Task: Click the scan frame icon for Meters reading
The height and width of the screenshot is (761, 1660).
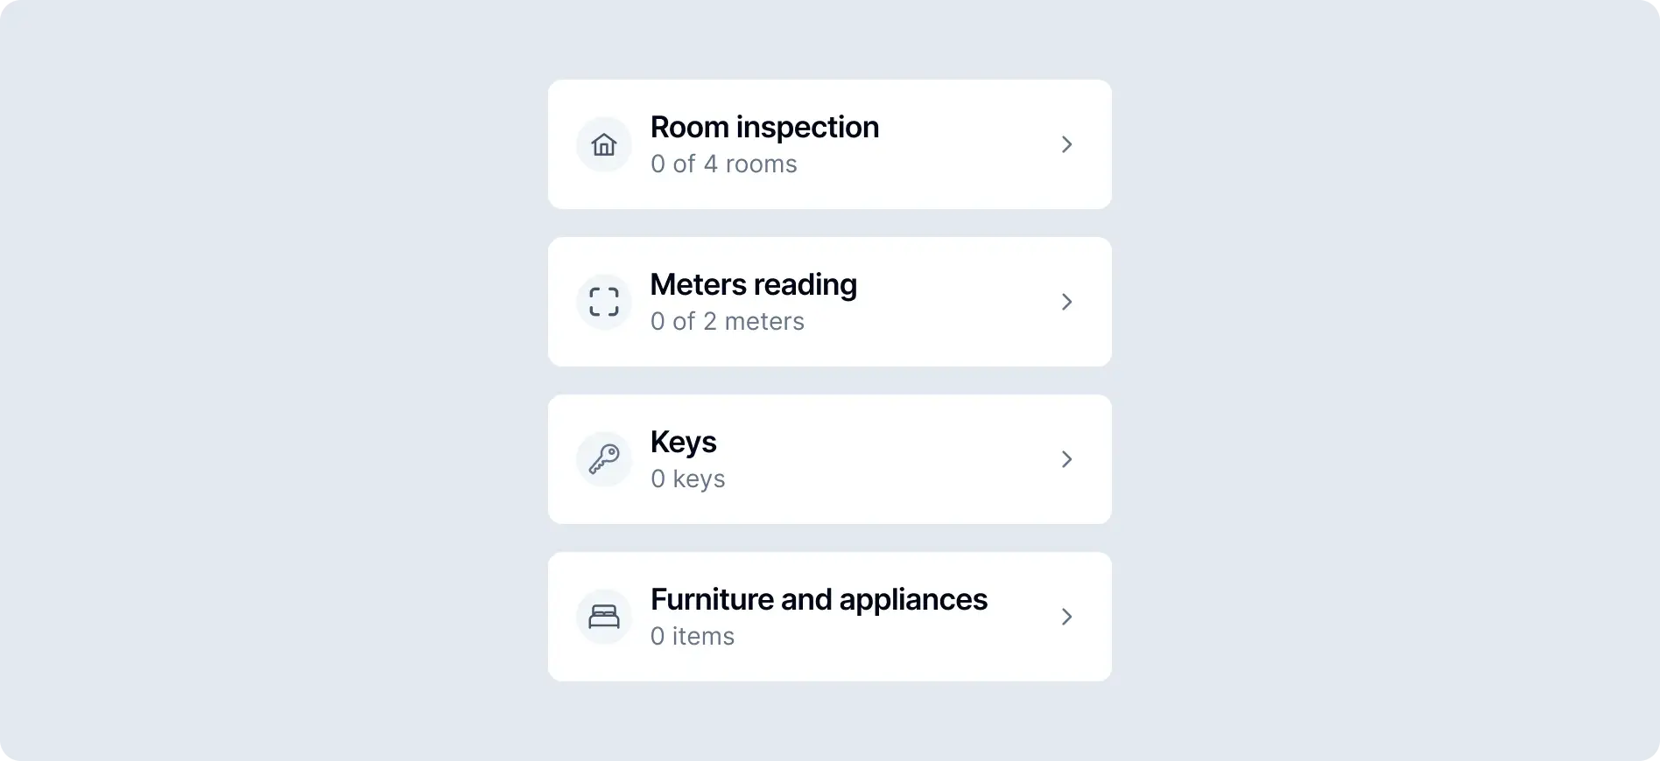Action: point(604,302)
